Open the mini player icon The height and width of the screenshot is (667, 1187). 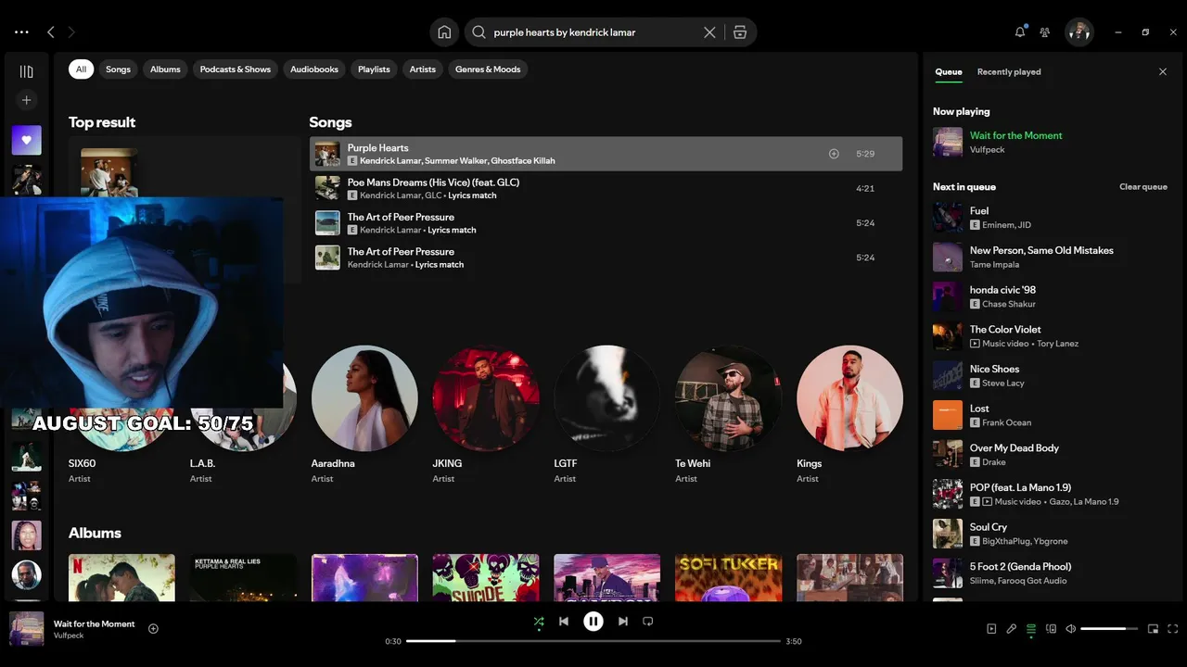pos(1153,629)
